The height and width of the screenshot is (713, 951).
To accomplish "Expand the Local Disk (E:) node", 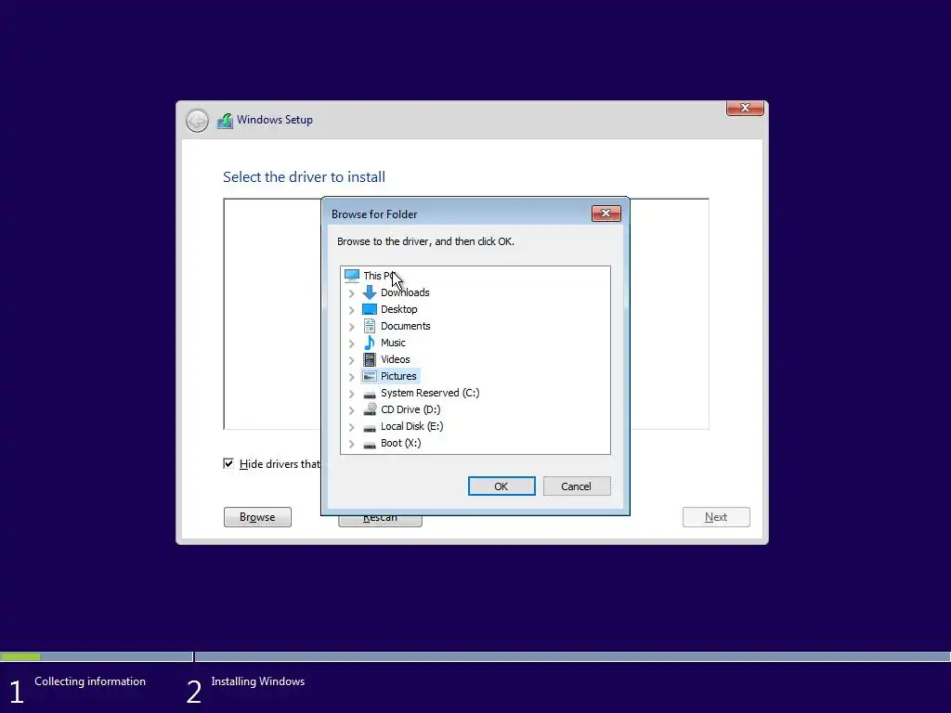I will [351, 427].
